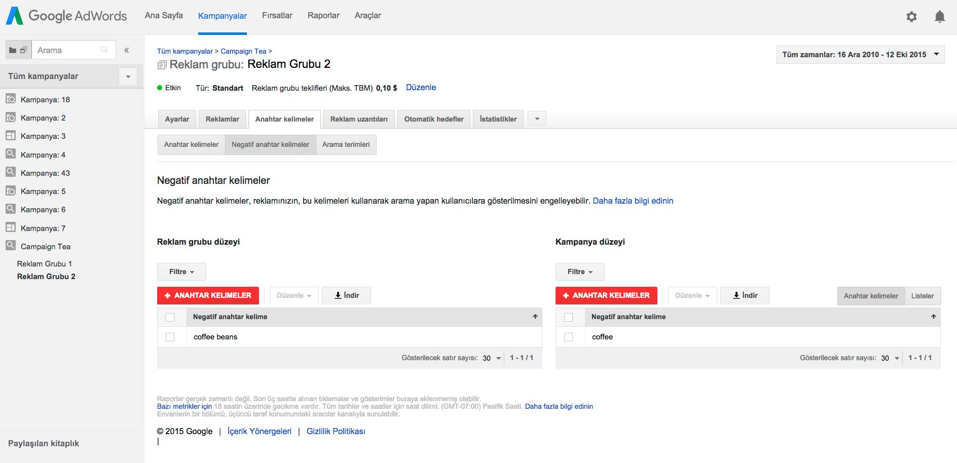
Task: Check the 'coffee beans' row checkbox
Action: (170, 337)
